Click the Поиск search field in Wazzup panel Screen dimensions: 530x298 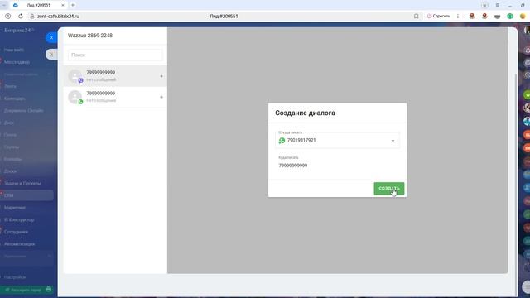[x=115, y=55]
